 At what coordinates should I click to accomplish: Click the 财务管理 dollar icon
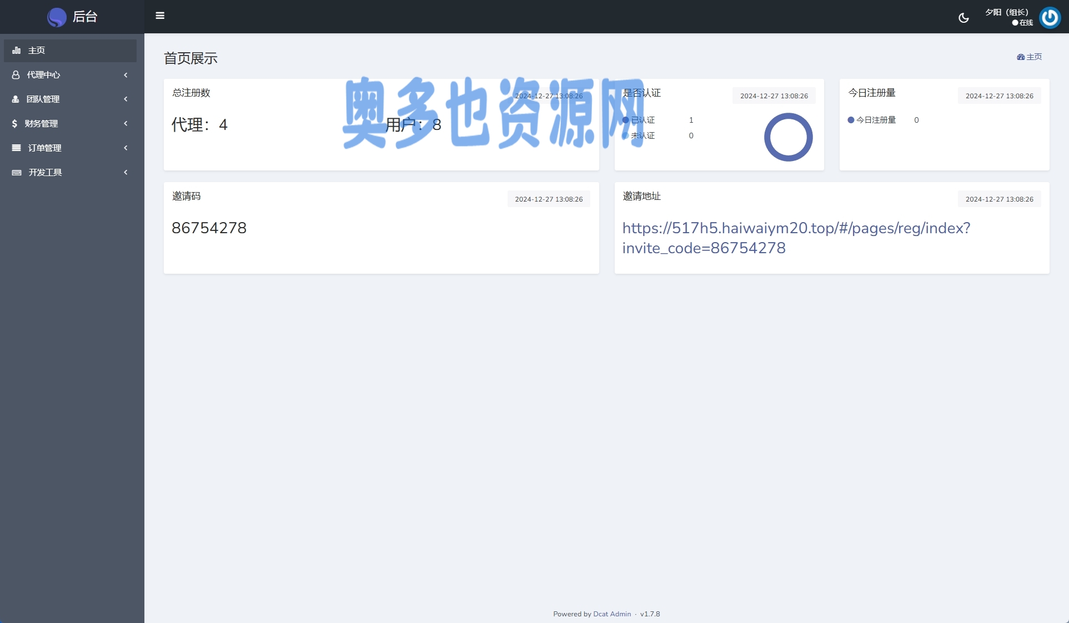(x=14, y=124)
